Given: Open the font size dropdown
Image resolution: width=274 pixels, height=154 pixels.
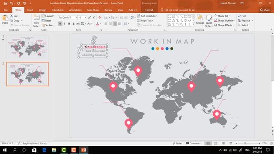Looking at the screenshot, I should coord(86,18).
